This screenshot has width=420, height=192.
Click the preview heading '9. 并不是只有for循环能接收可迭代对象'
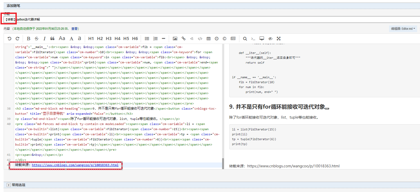click(277, 107)
